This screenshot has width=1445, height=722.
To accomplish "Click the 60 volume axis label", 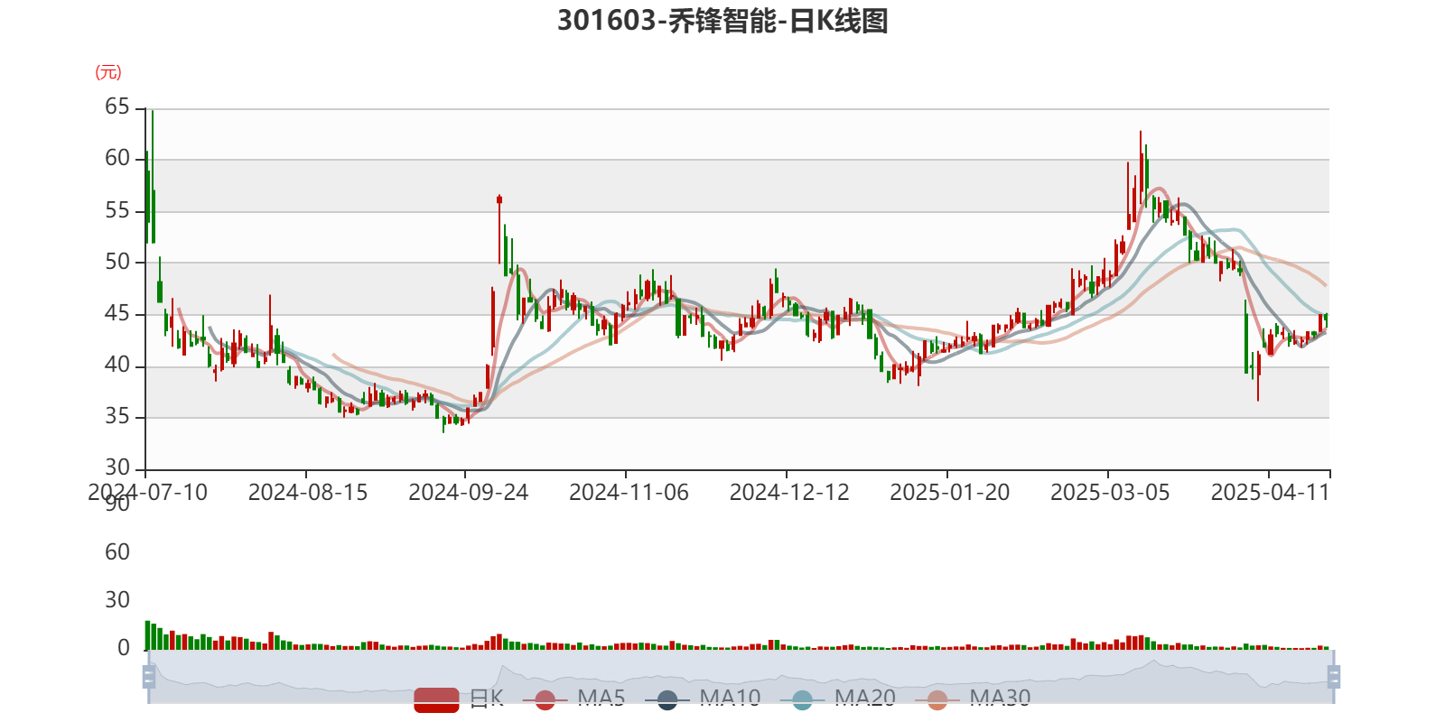I will tap(117, 552).
